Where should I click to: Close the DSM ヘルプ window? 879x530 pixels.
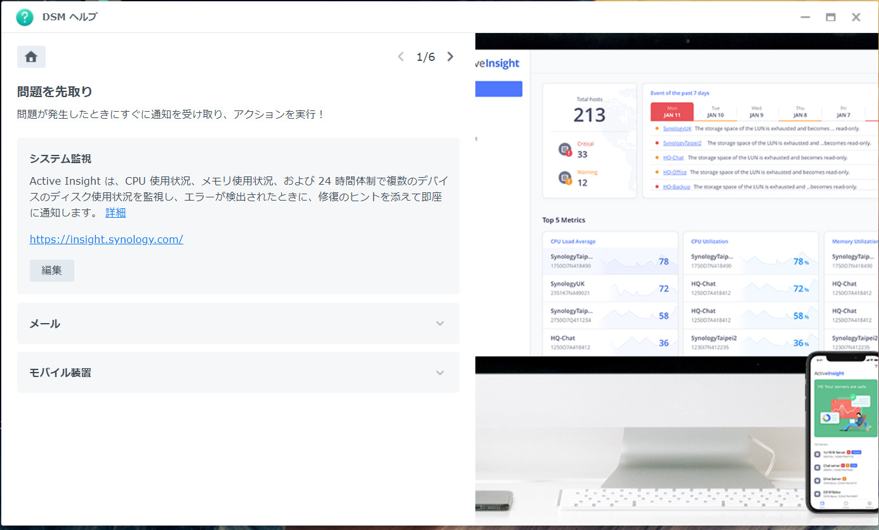[x=856, y=17]
